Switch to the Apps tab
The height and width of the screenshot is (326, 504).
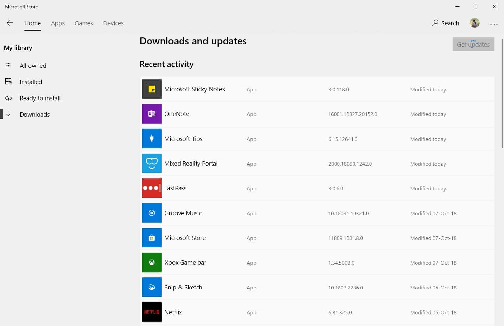[58, 23]
